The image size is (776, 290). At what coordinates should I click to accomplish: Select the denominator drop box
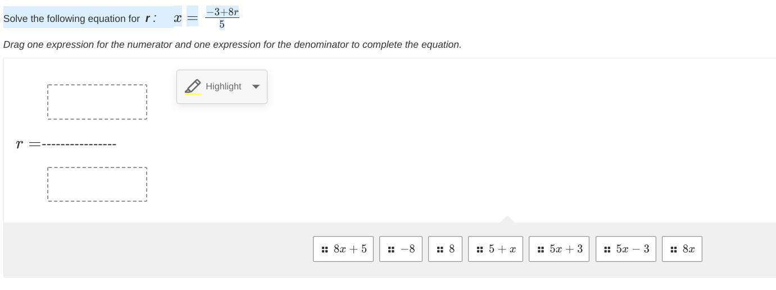tap(97, 184)
